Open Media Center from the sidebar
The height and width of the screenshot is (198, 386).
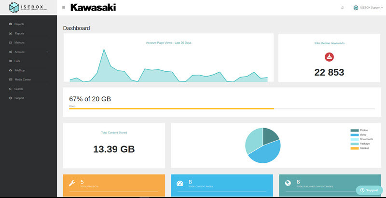click(22, 79)
